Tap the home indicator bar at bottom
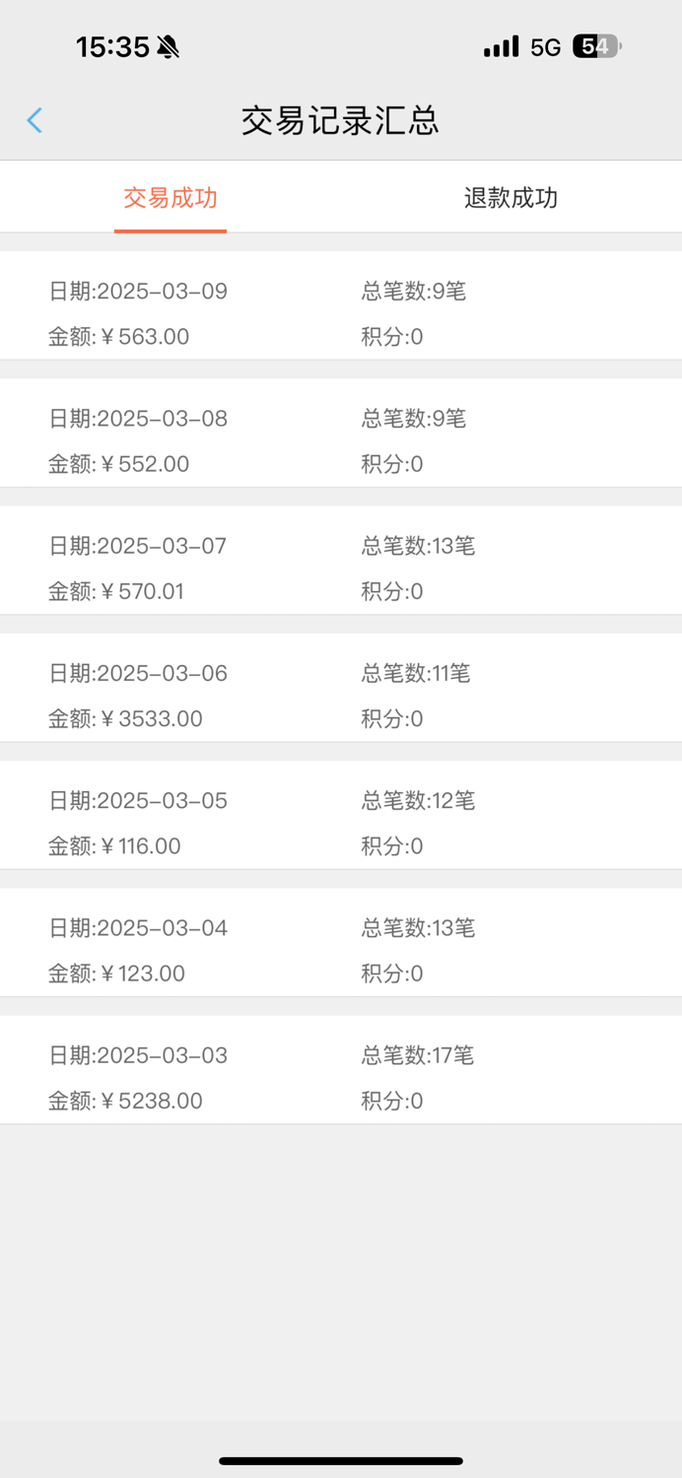 point(341,1460)
